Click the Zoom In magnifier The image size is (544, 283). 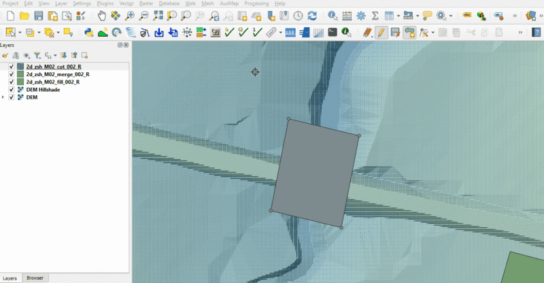click(x=129, y=15)
